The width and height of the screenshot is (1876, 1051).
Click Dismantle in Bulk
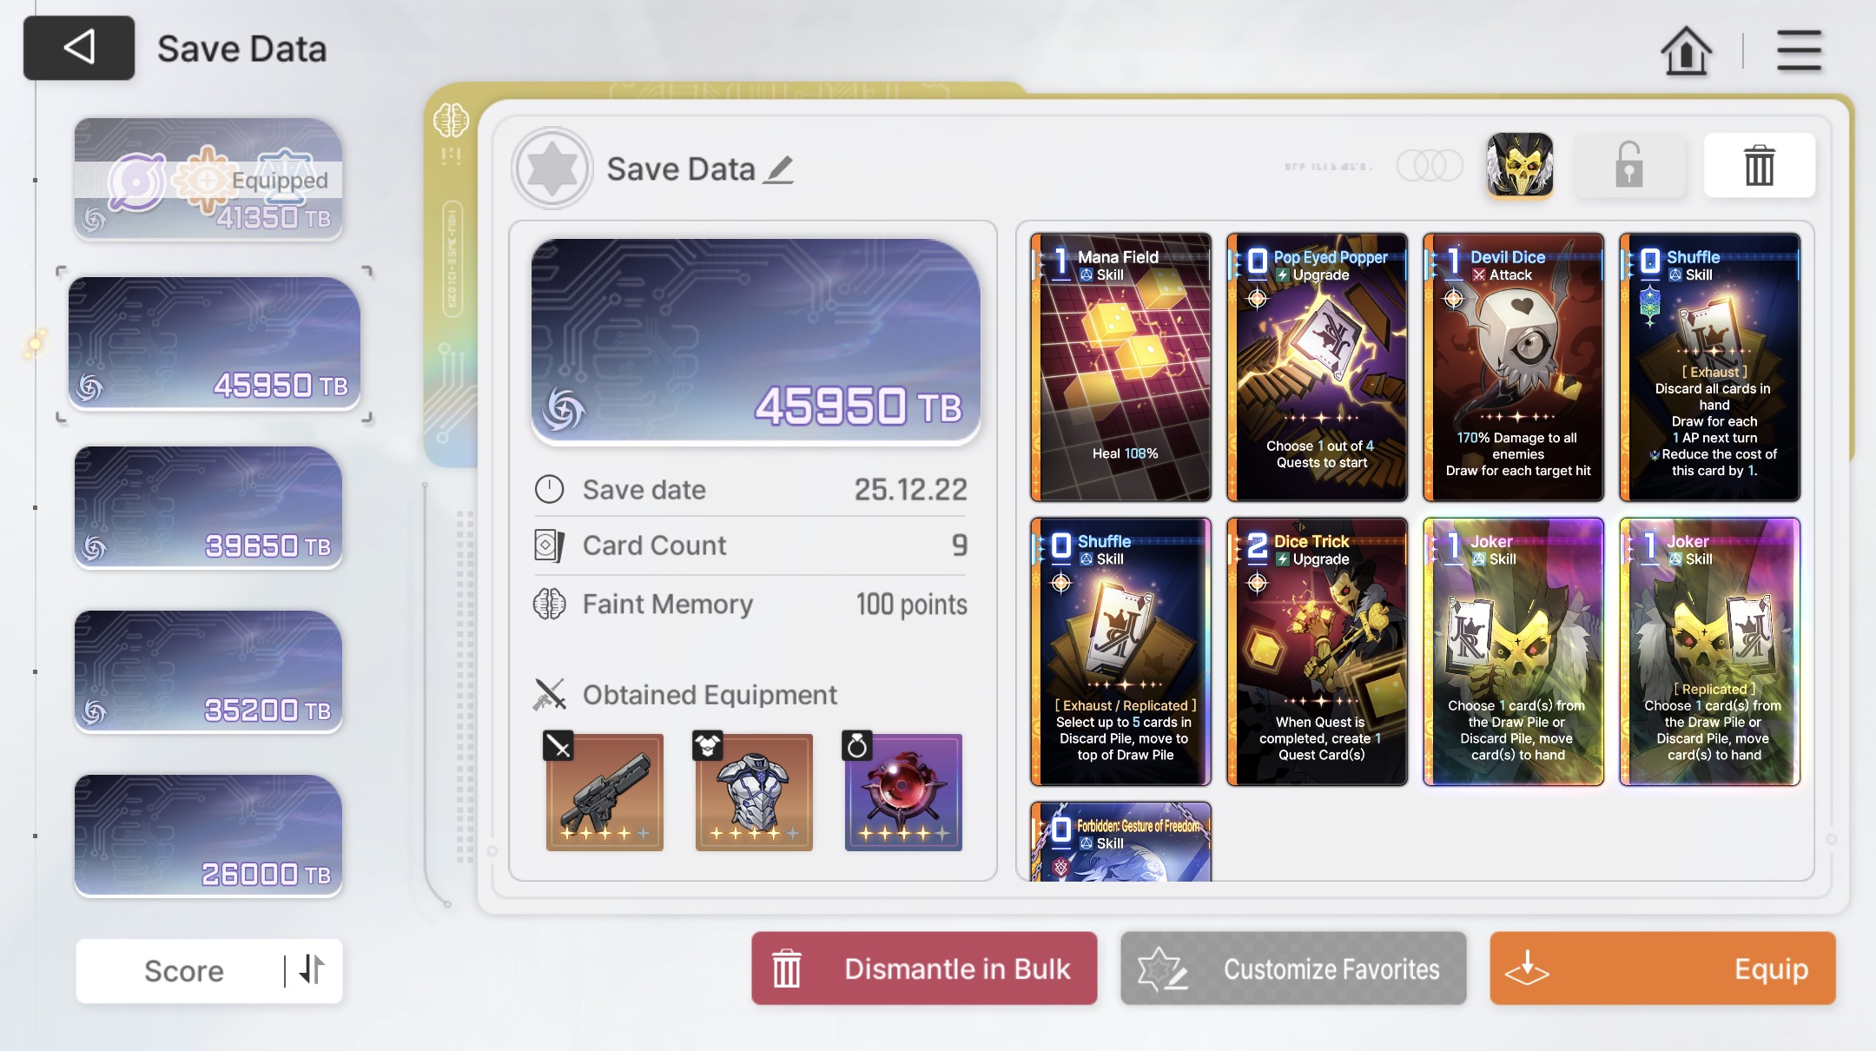tap(924, 968)
